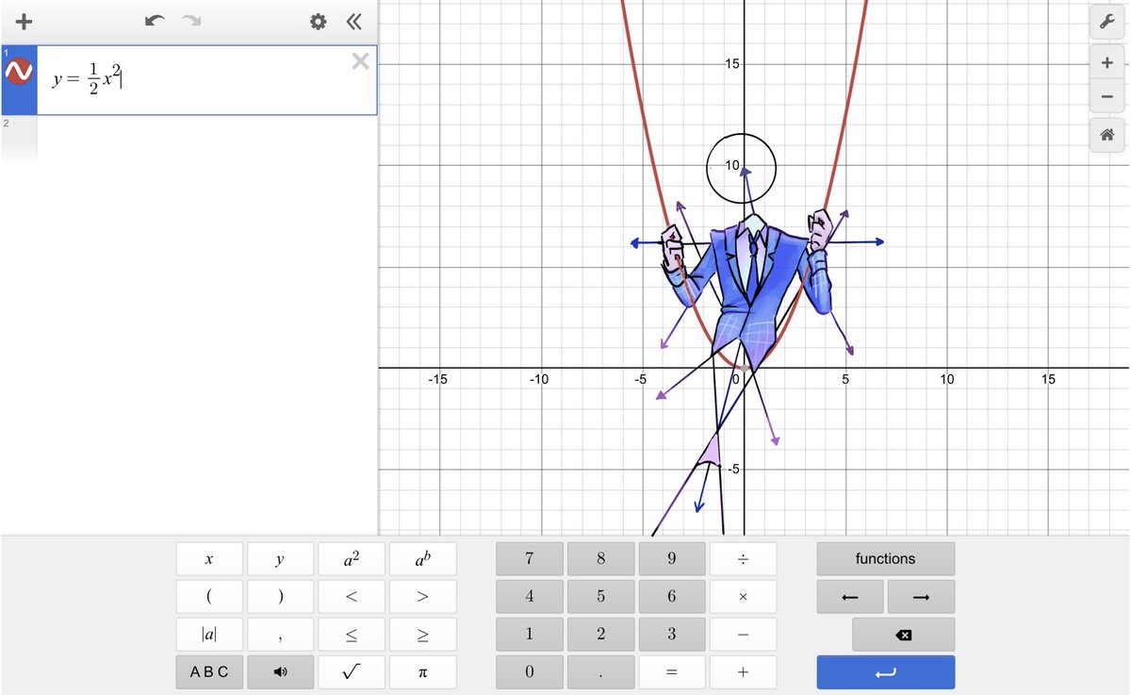Zoom out of the graph
The height and width of the screenshot is (695, 1131).
pos(1106,96)
